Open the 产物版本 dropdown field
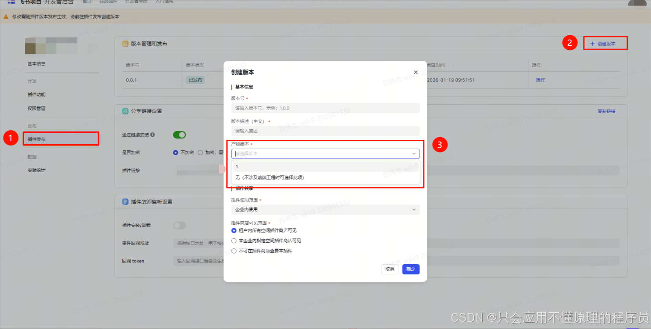This screenshot has width=651, height=329. (x=325, y=154)
